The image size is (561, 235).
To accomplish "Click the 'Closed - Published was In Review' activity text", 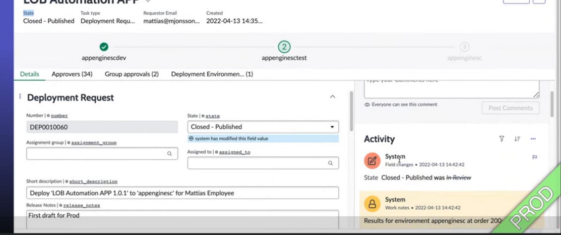I will click(x=426, y=178).
